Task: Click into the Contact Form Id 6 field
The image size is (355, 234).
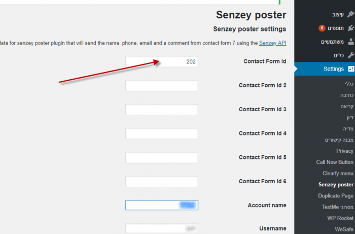Action: [161, 181]
